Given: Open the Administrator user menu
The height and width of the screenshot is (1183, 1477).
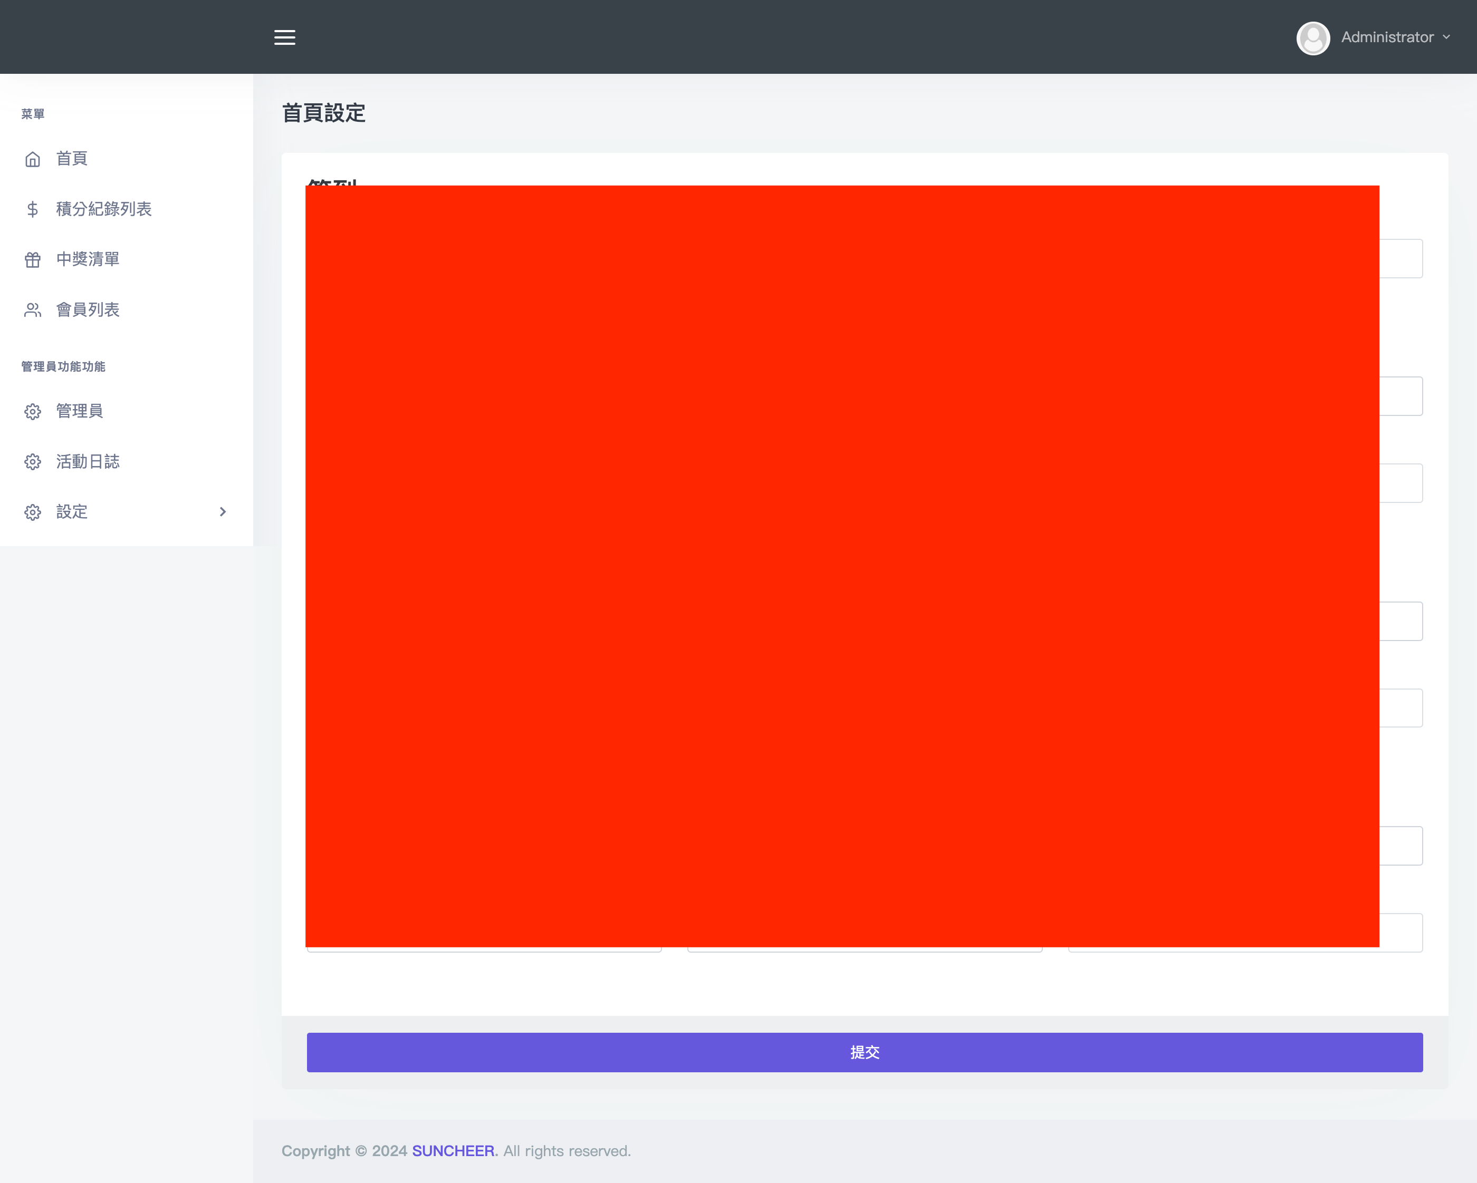Looking at the screenshot, I should tap(1387, 37).
